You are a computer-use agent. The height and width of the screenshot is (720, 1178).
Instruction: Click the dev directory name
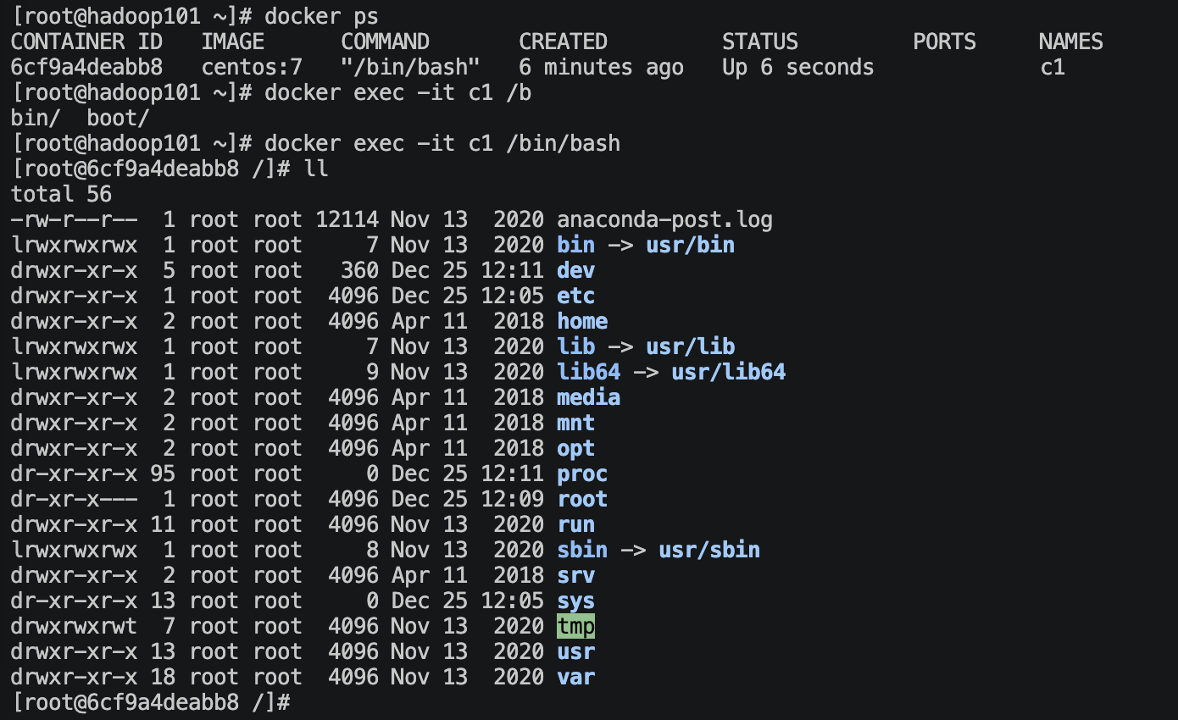coord(575,271)
